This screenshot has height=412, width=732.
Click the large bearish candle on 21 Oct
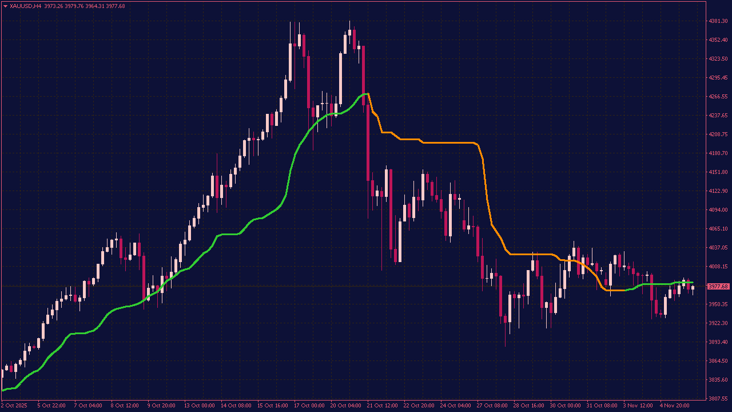pos(368,143)
